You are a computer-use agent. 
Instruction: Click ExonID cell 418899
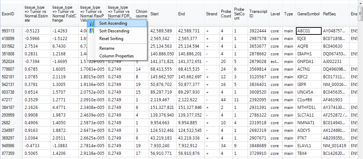(x=11, y=39)
